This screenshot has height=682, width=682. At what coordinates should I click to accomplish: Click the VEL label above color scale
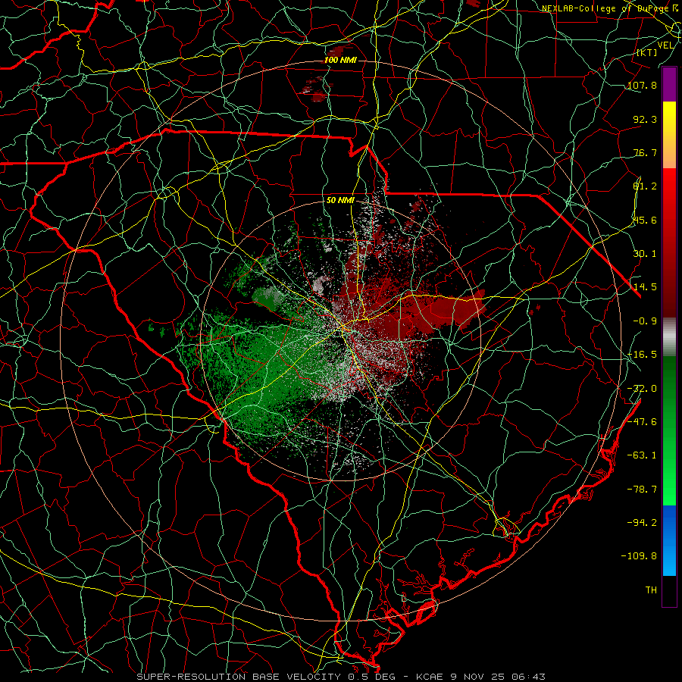click(666, 45)
